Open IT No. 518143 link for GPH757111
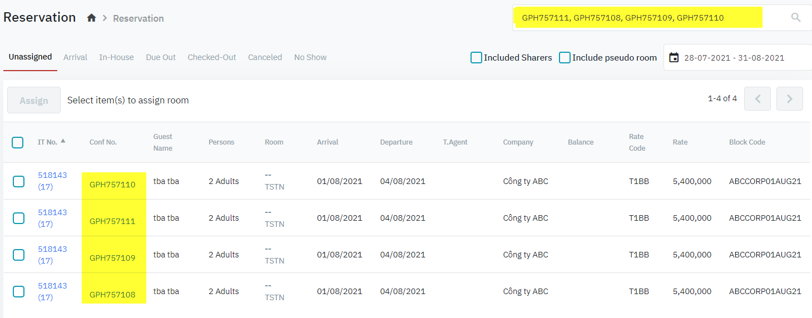The height and width of the screenshot is (318, 812). [52, 212]
